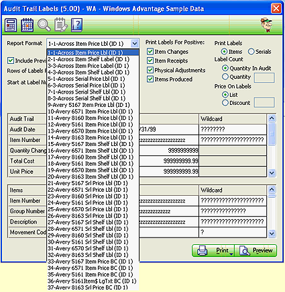This screenshot has height=292, width=285.
Task: Uncheck Item Changes checkbox
Action: point(150,52)
